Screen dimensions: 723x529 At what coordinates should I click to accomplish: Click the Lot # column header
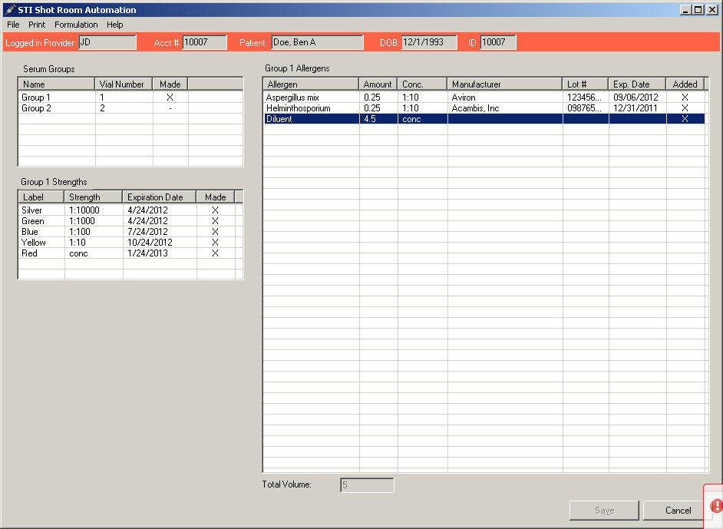point(585,84)
